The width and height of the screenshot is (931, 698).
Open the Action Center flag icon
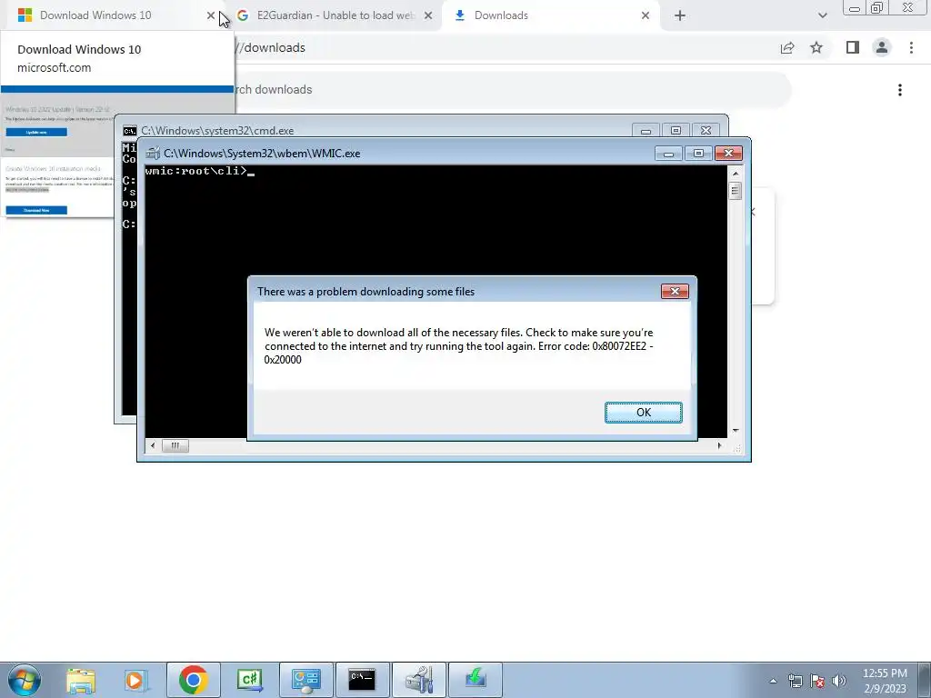coord(817,681)
